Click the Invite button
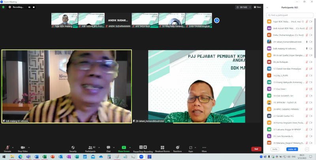This screenshot has height=160, width=316. click(275, 149)
